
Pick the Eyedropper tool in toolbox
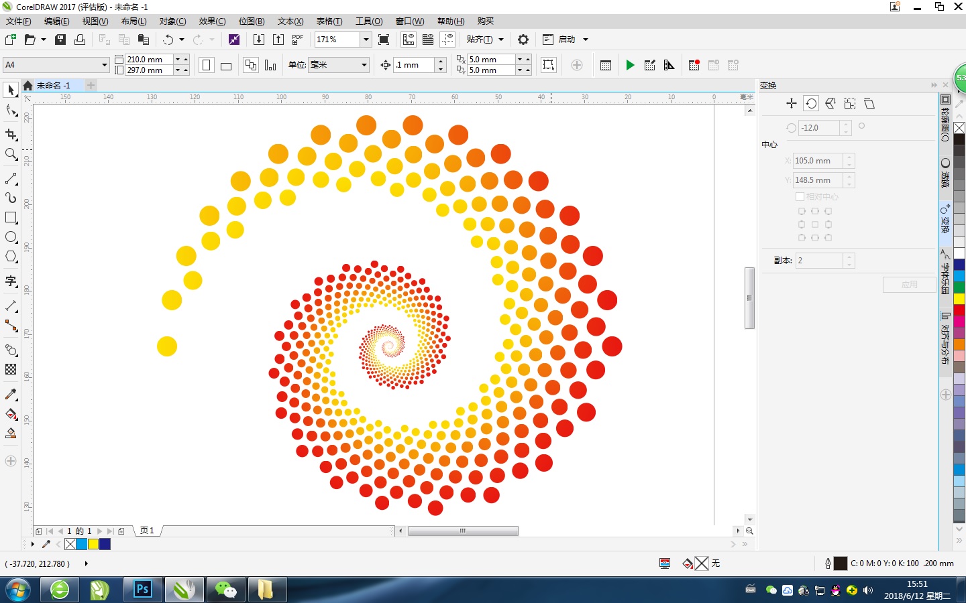11,395
